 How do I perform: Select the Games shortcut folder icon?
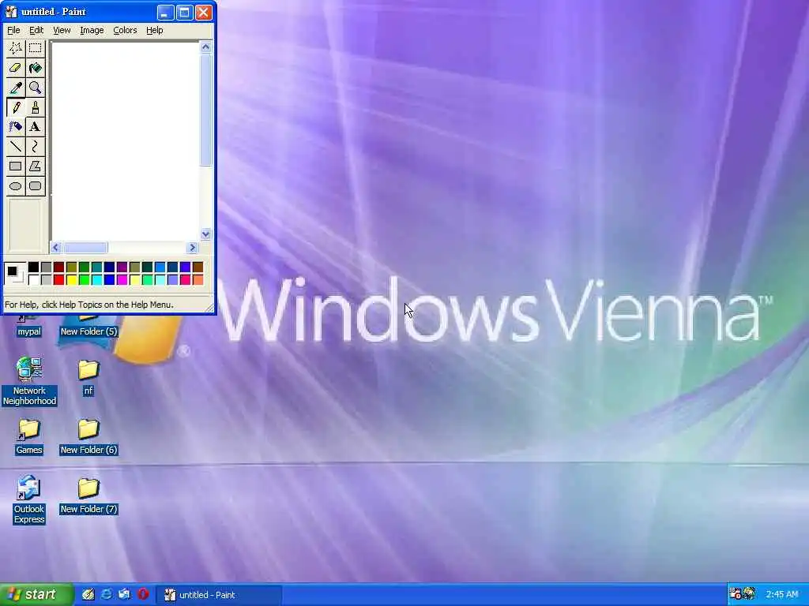click(x=29, y=437)
